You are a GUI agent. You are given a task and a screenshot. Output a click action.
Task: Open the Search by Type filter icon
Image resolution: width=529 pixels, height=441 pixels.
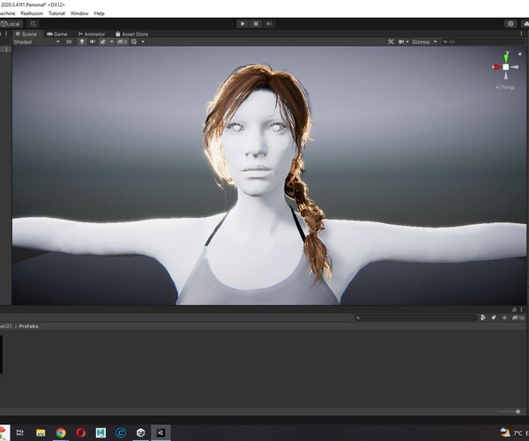pos(483,318)
